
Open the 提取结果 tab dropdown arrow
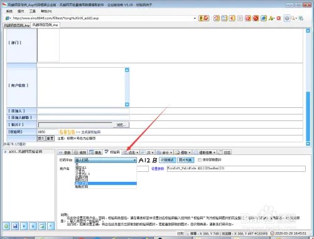pos(214,152)
